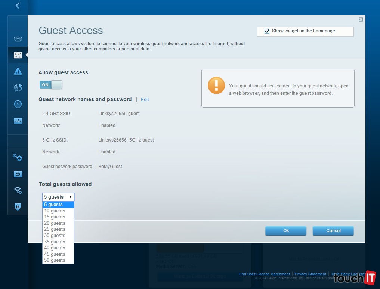
Task: Click the back arrow to collapse the sidebar
Action: [17, 6]
